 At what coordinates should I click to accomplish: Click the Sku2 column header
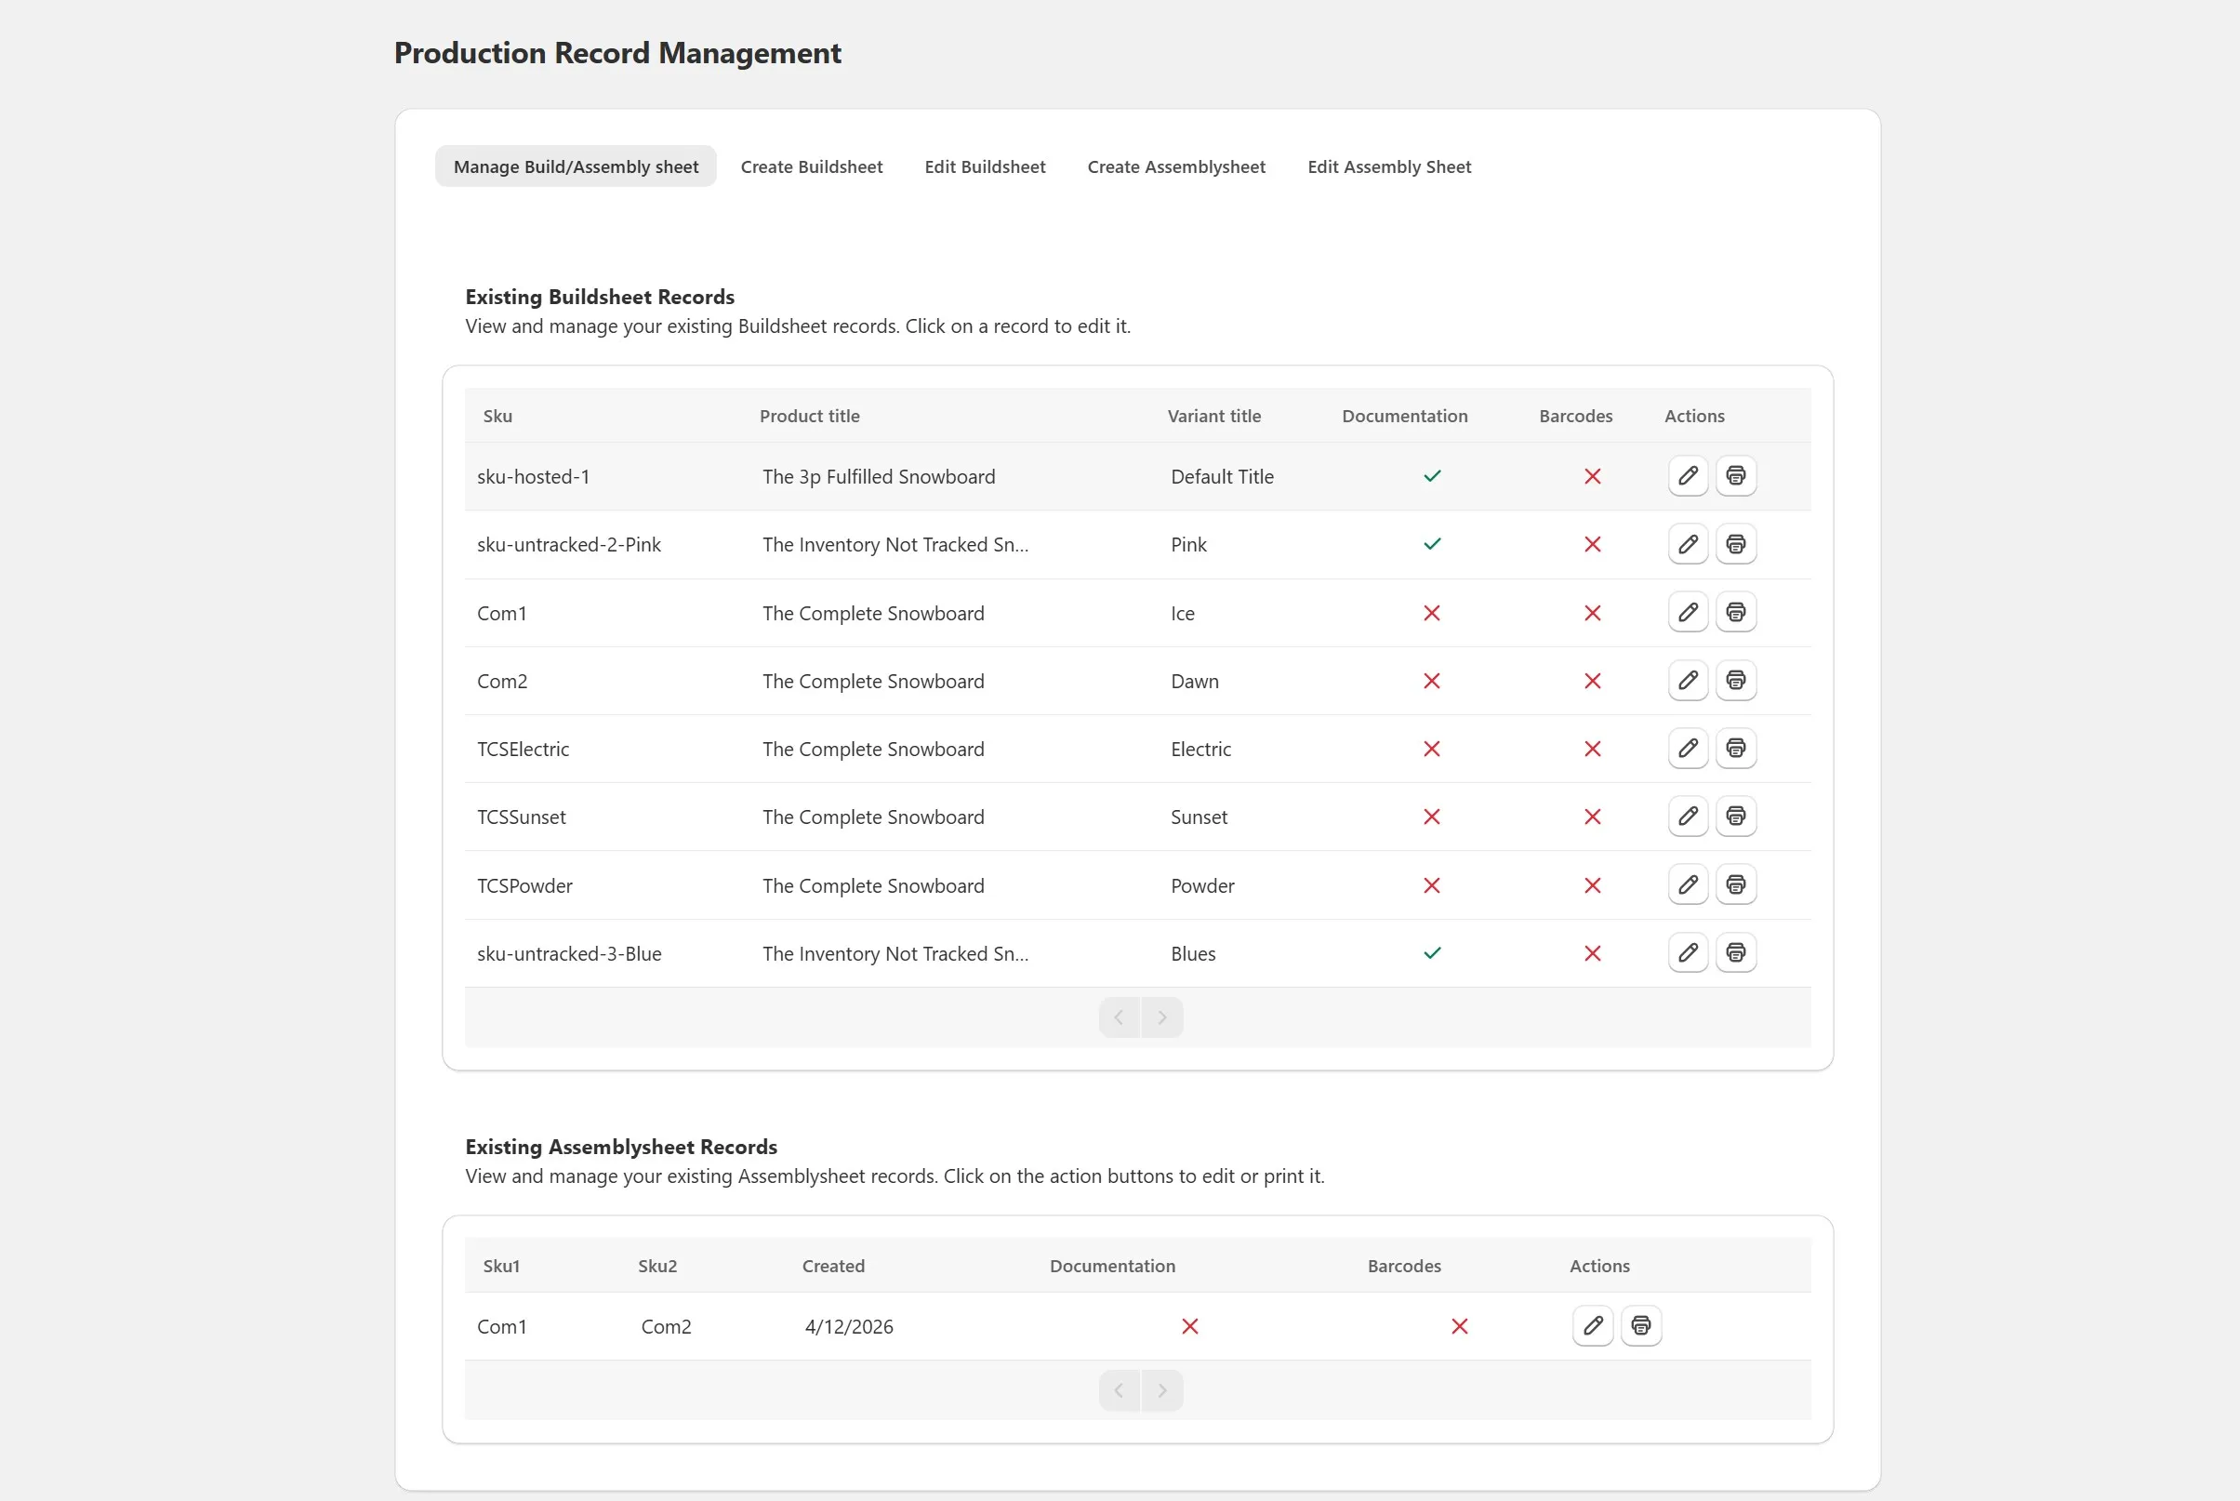click(657, 1267)
